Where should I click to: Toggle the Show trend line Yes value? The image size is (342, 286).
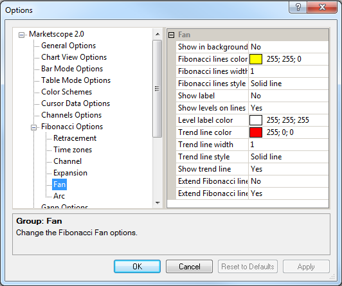click(x=289, y=169)
